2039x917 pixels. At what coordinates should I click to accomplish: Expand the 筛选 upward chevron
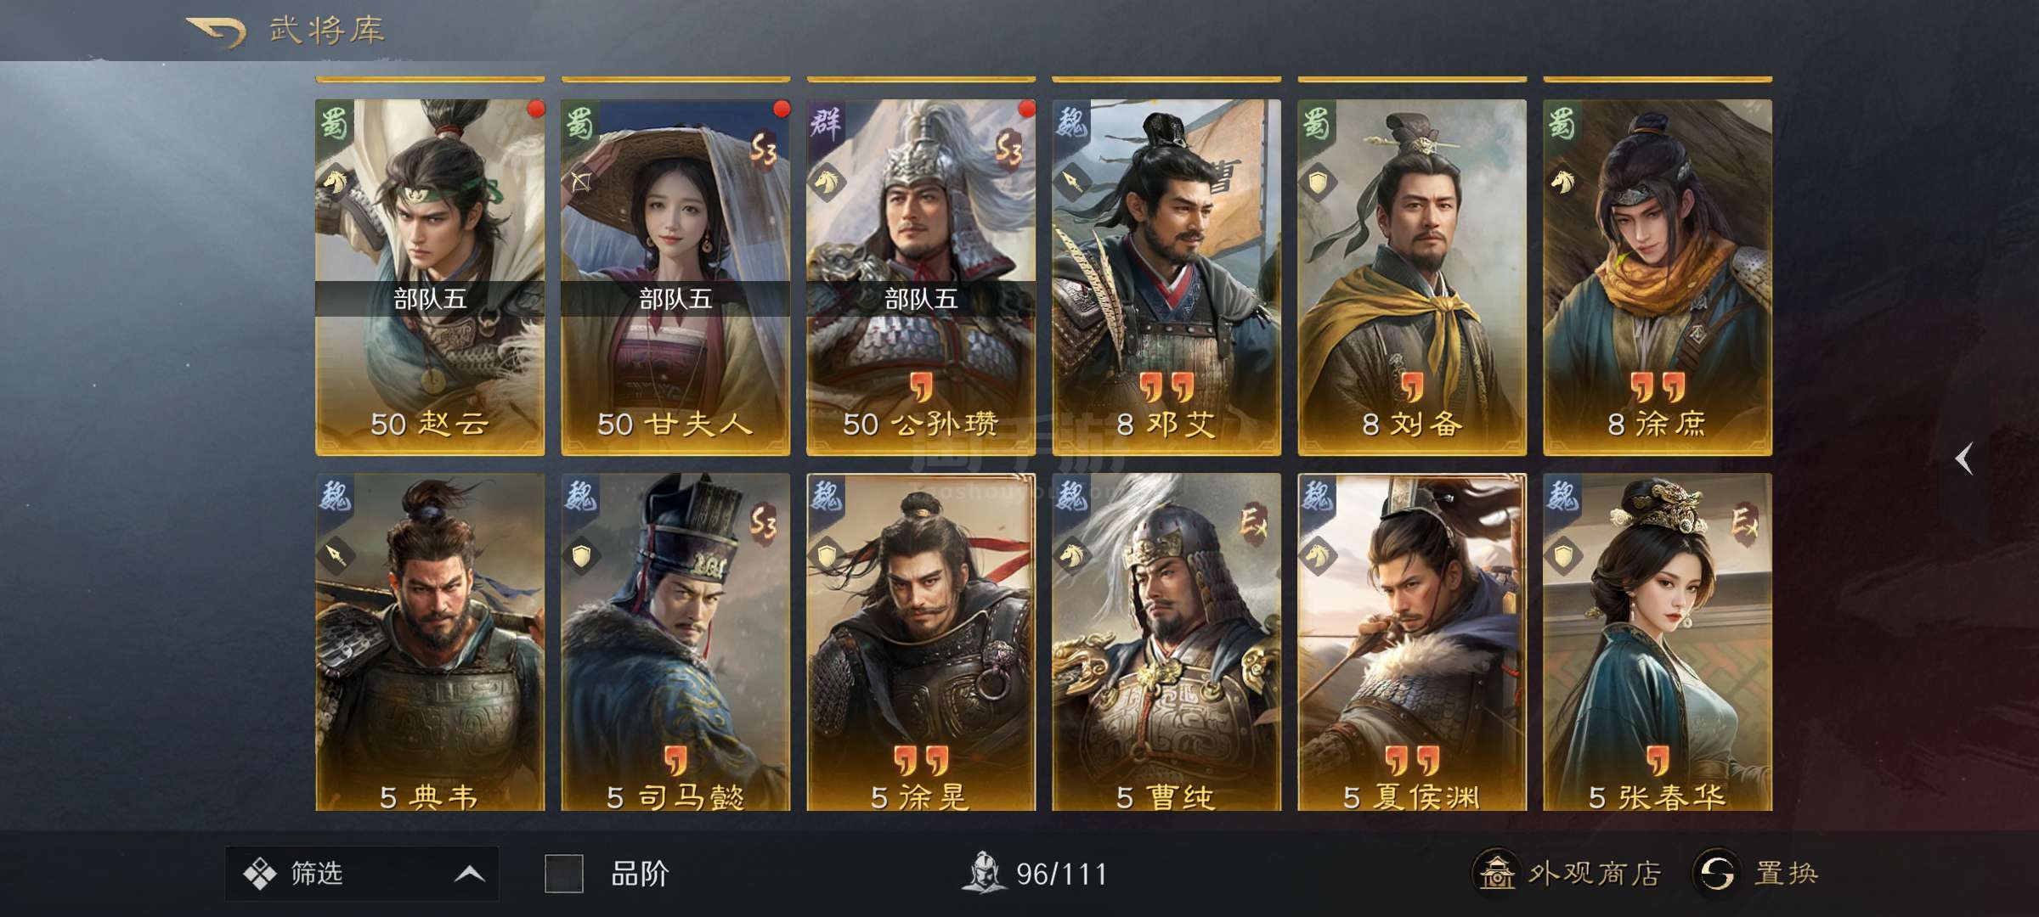pyautogui.click(x=470, y=874)
